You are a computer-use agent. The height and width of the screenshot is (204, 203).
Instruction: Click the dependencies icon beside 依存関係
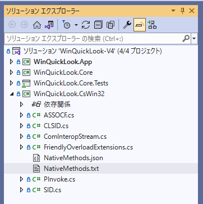click(x=36, y=105)
